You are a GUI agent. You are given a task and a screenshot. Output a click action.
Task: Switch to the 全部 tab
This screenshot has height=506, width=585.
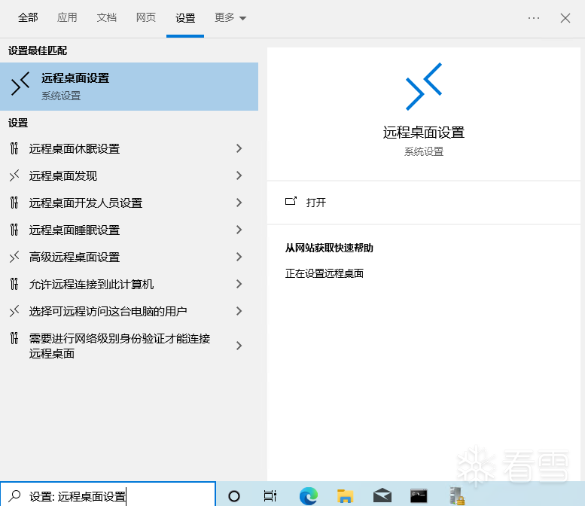(x=28, y=17)
